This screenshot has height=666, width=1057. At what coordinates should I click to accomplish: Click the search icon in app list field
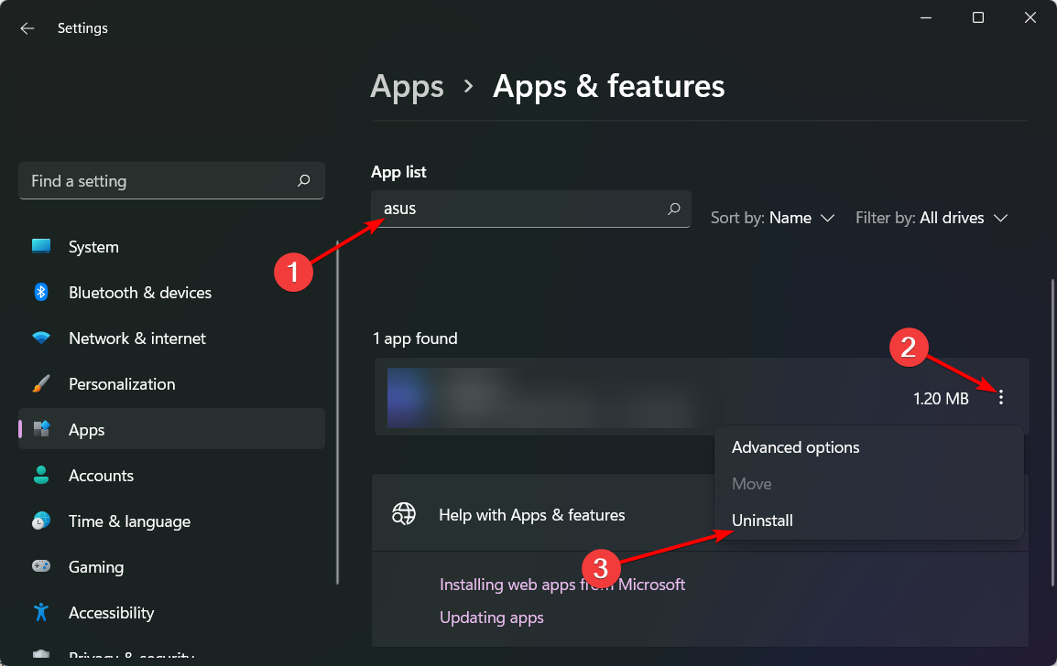pos(674,209)
